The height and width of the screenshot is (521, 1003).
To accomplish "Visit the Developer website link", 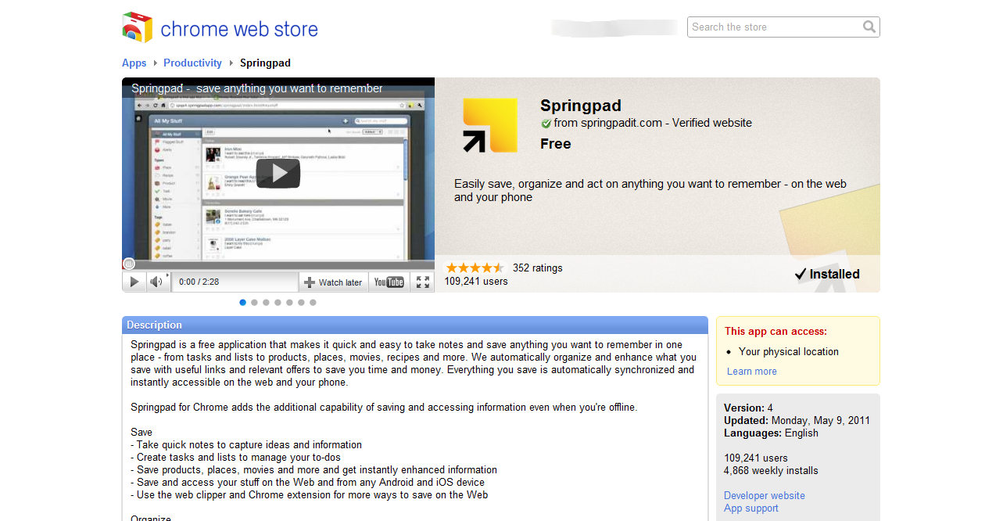I will coord(764,495).
